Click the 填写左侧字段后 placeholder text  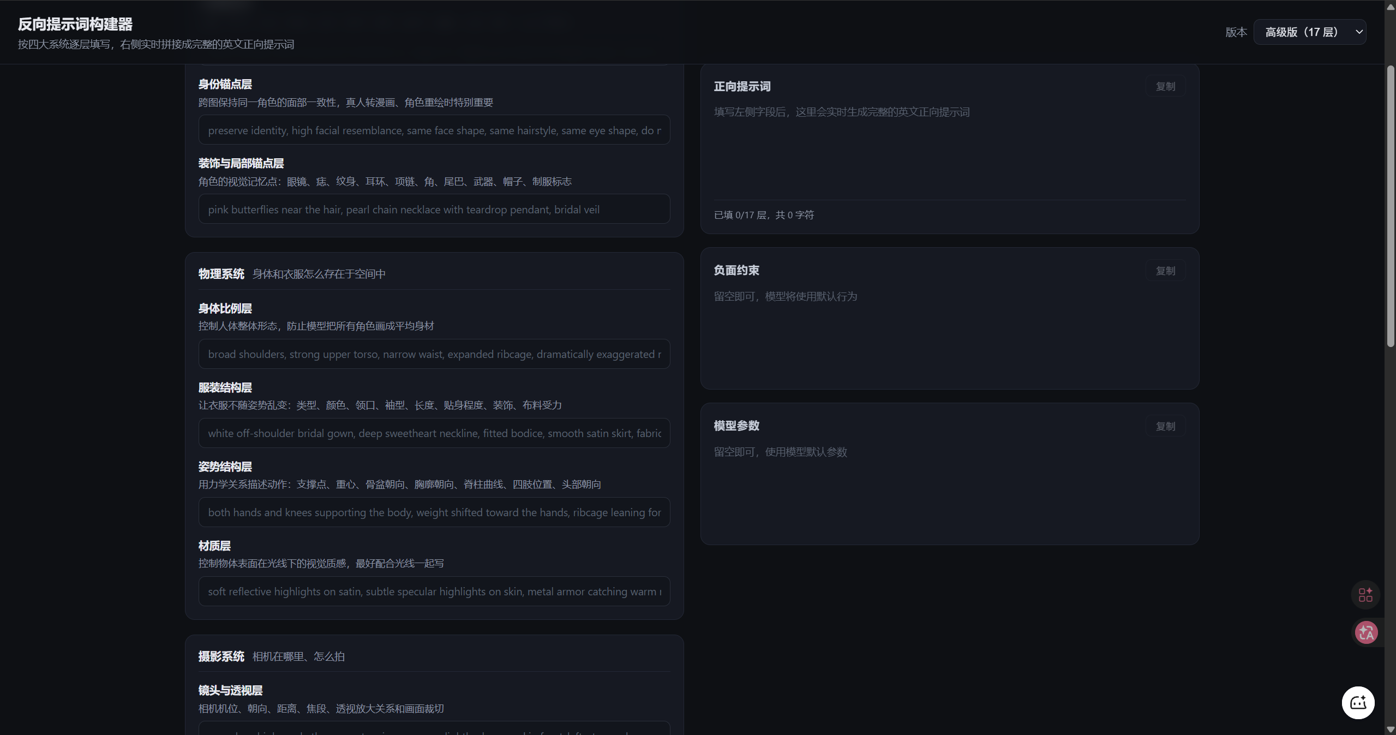tap(842, 112)
